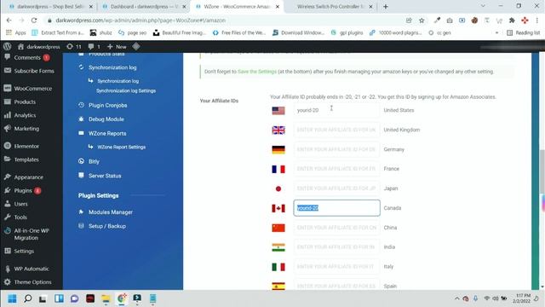Open Appearance in WordPress sidebar
The width and height of the screenshot is (545, 307).
28,177
